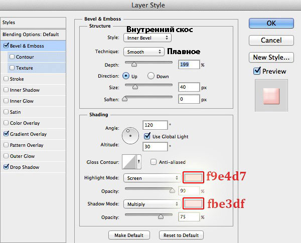This screenshot has height=243, width=301.
Task: Uncheck the Gradient Overlay checkbox
Action: pos(6,134)
